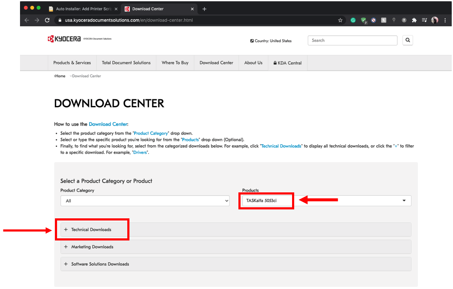The width and height of the screenshot is (453, 289).
Task: Expand the Technical Downloads section
Action: click(x=91, y=230)
